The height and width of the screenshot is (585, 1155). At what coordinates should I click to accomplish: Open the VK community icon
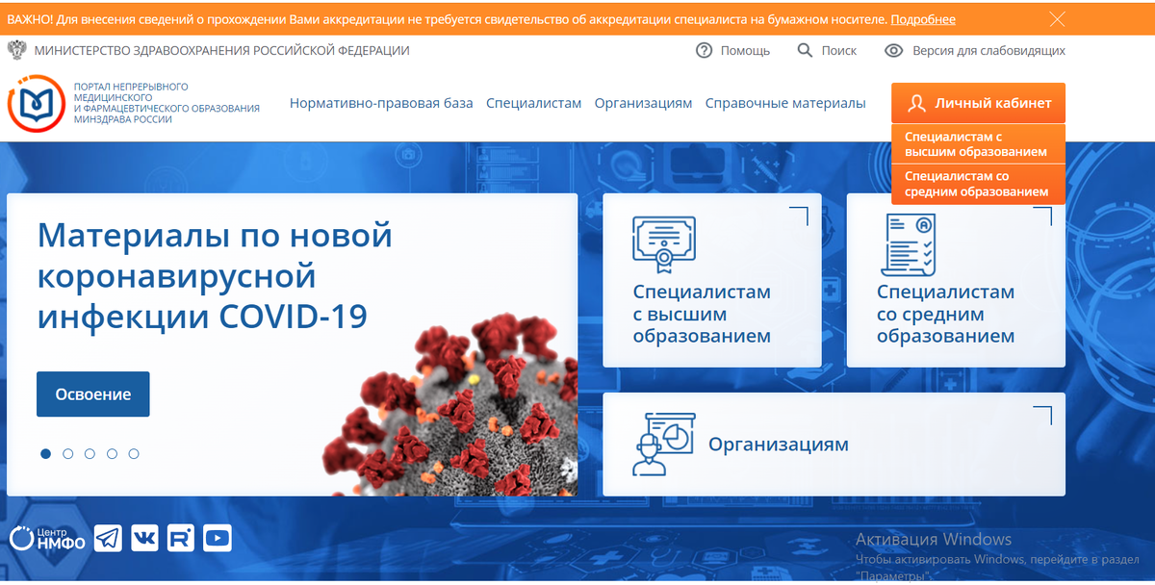click(x=144, y=538)
